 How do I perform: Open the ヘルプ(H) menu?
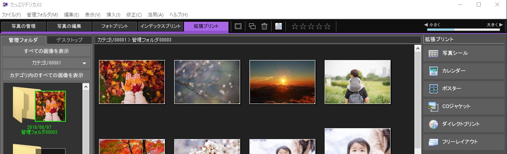[179, 15]
